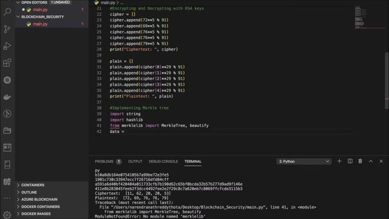Screen dimensions: 389x219
Task: Click main.py breadcrumb at editor top
Action: click(x=108, y=2)
